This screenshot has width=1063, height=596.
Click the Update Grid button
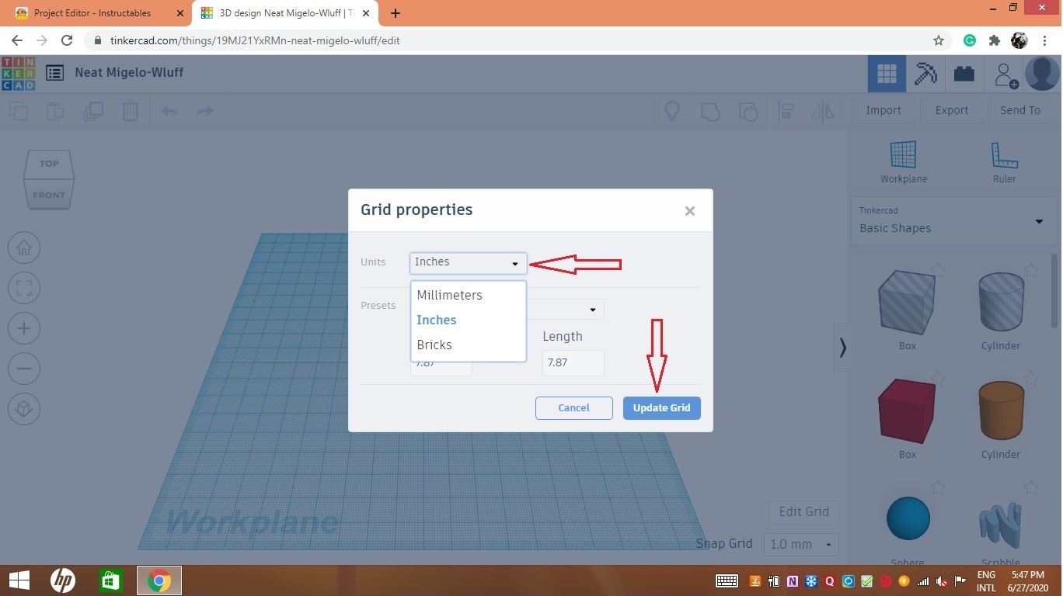point(661,407)
